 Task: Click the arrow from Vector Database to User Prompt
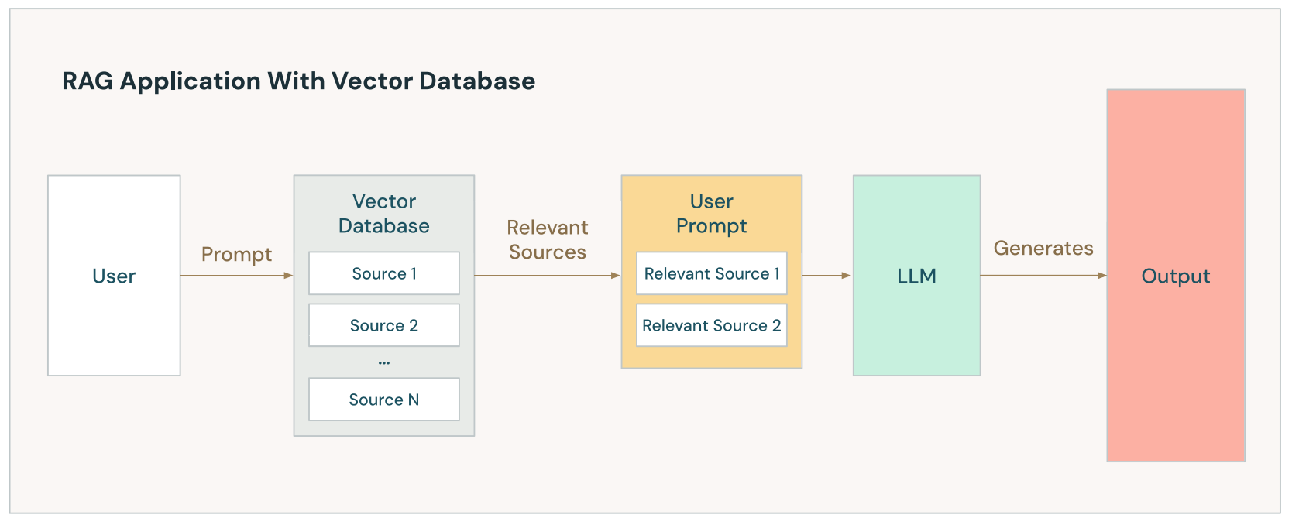tap(547, 276)
